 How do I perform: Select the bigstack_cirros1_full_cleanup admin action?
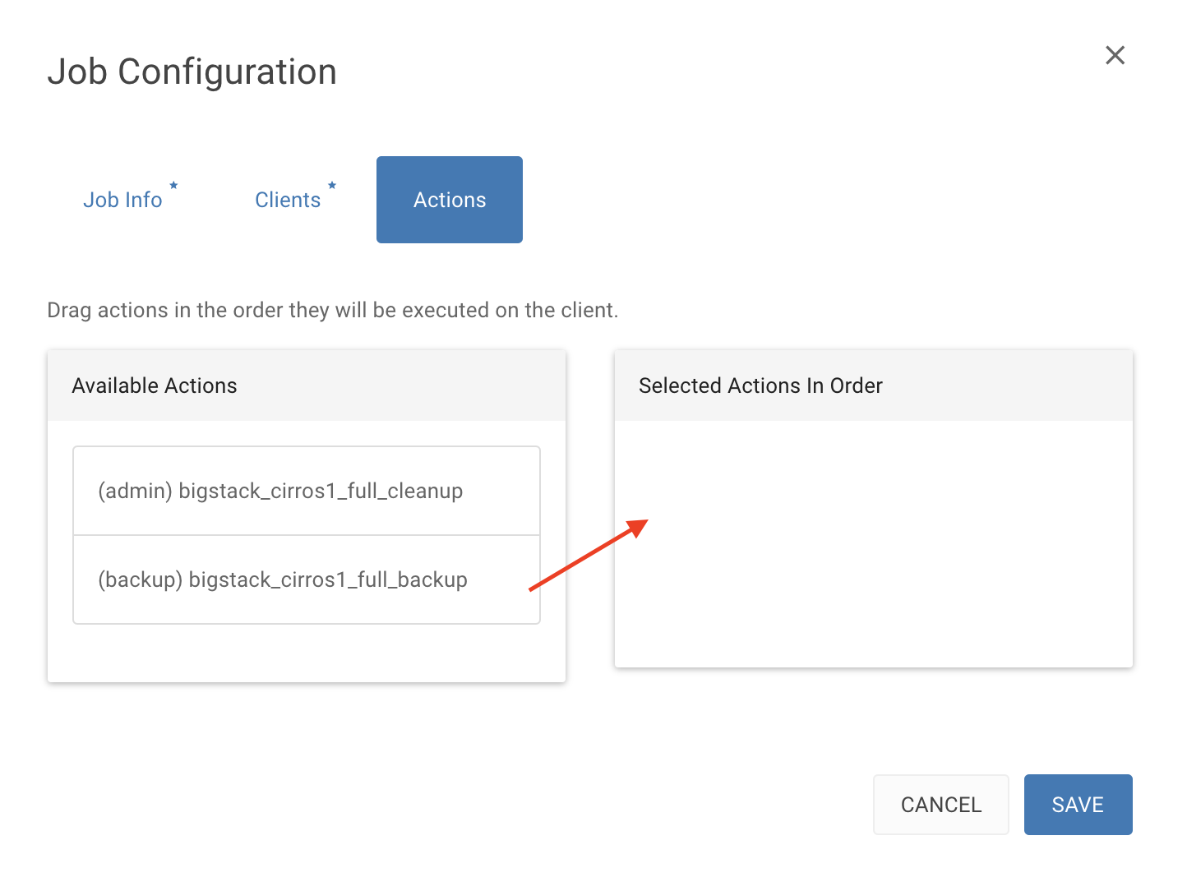coord(307,491)
